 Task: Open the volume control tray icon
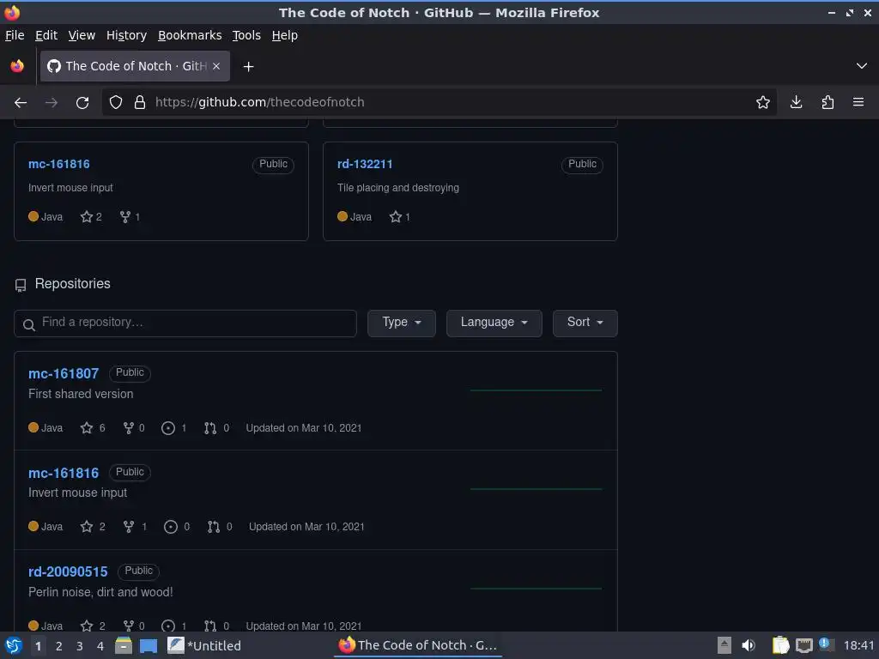tap(749, 645)
